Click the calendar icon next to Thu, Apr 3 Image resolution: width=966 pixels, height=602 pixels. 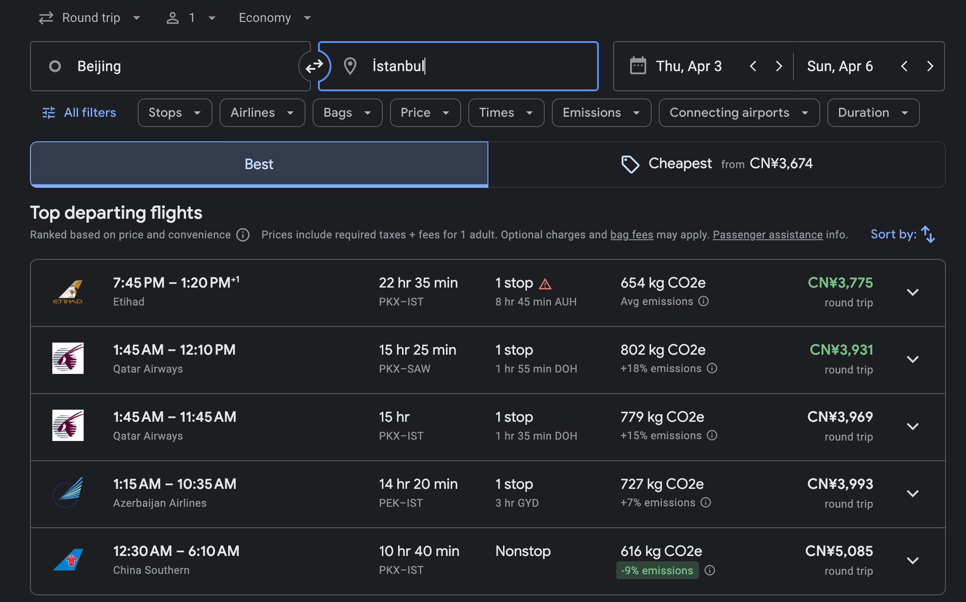[638, 66]
